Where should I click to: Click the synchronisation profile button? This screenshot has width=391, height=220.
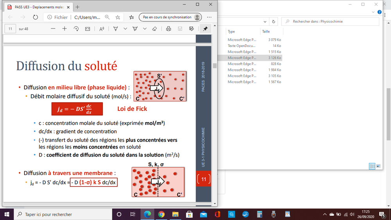pos(172,17)
